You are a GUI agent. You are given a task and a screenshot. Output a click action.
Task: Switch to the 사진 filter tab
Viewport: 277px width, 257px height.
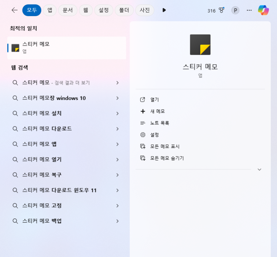[145, 10]
